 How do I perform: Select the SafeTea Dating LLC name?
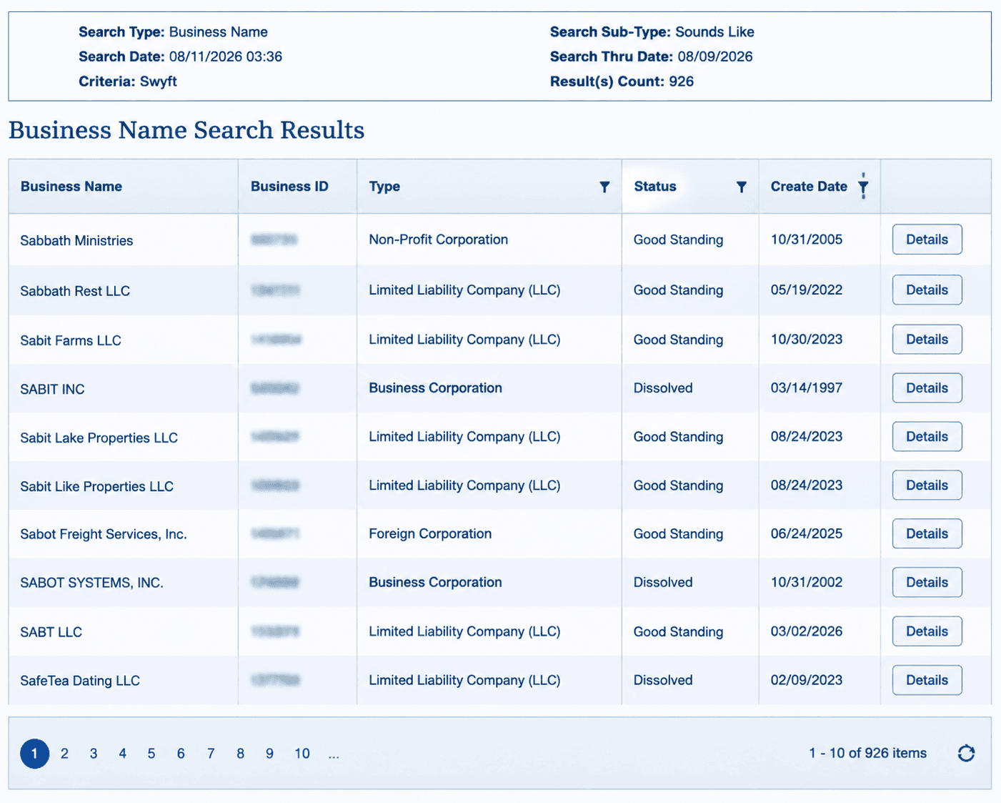click(x=80, y=681)
